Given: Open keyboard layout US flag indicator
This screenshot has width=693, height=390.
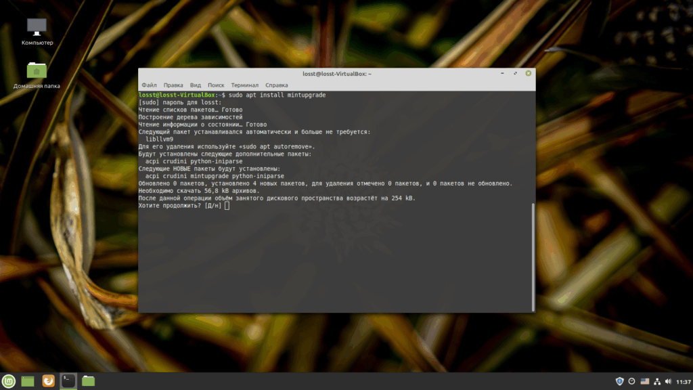Looking at the screenshot, I should point(645,381).
